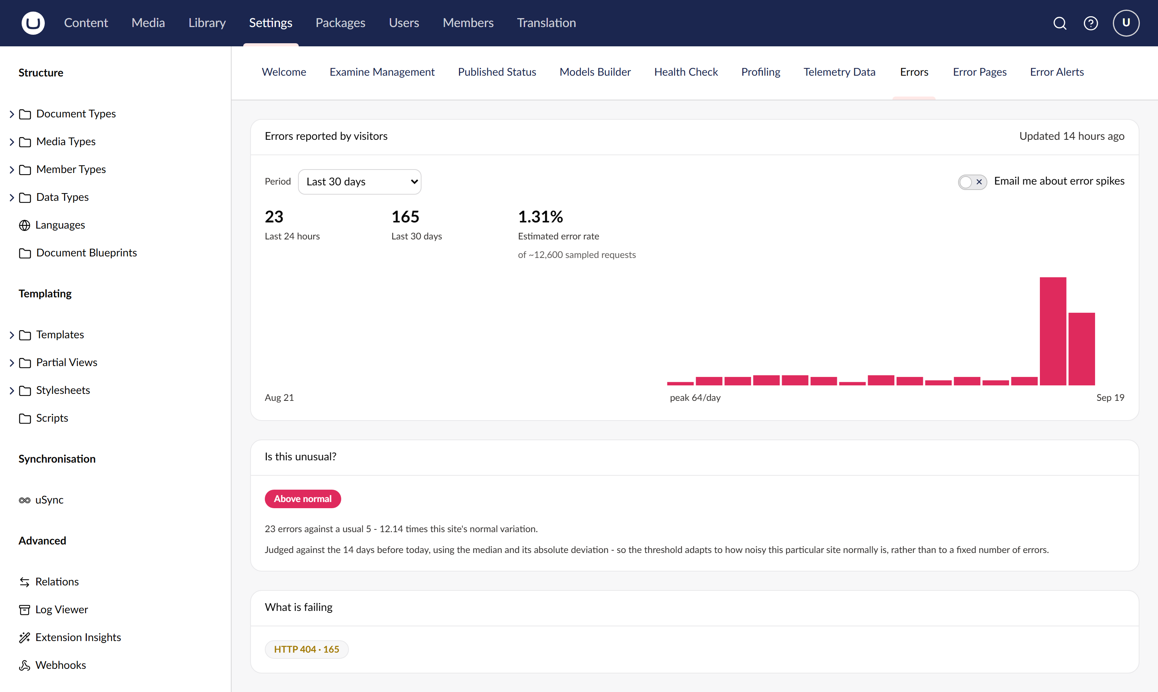
Task: Click the Scripts folder icon
Action: (x=25, y=418)
